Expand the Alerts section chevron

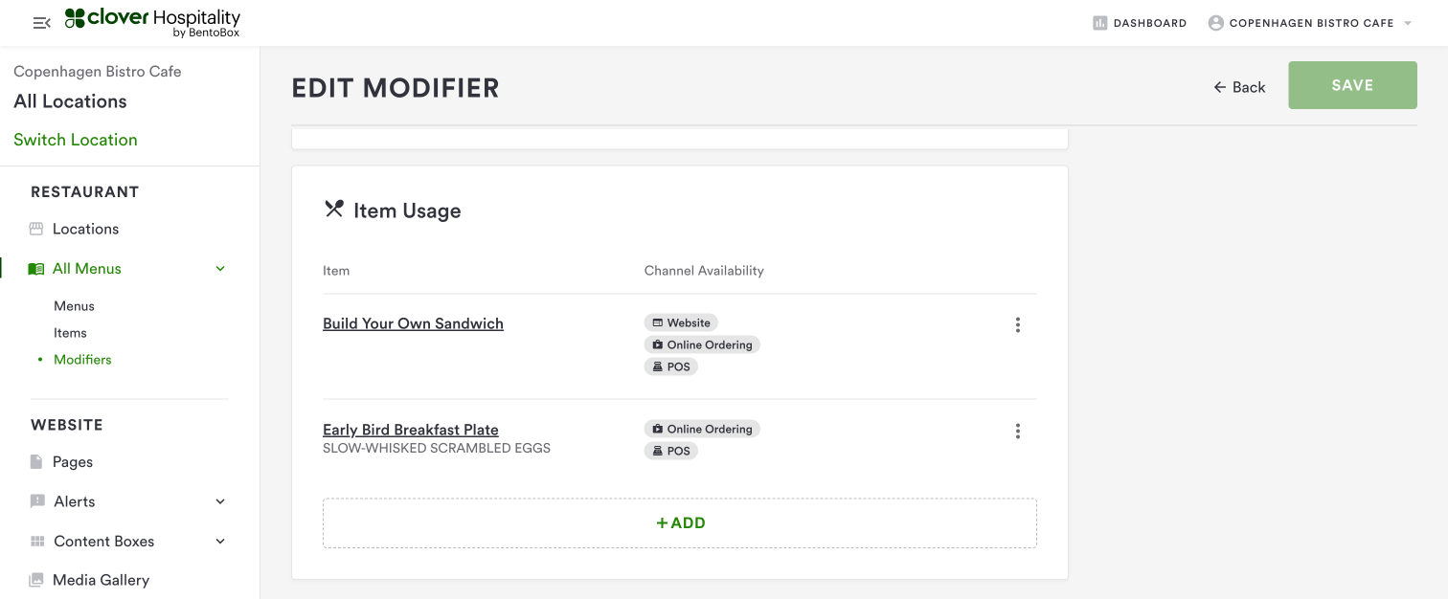click(x=220, y=501)
